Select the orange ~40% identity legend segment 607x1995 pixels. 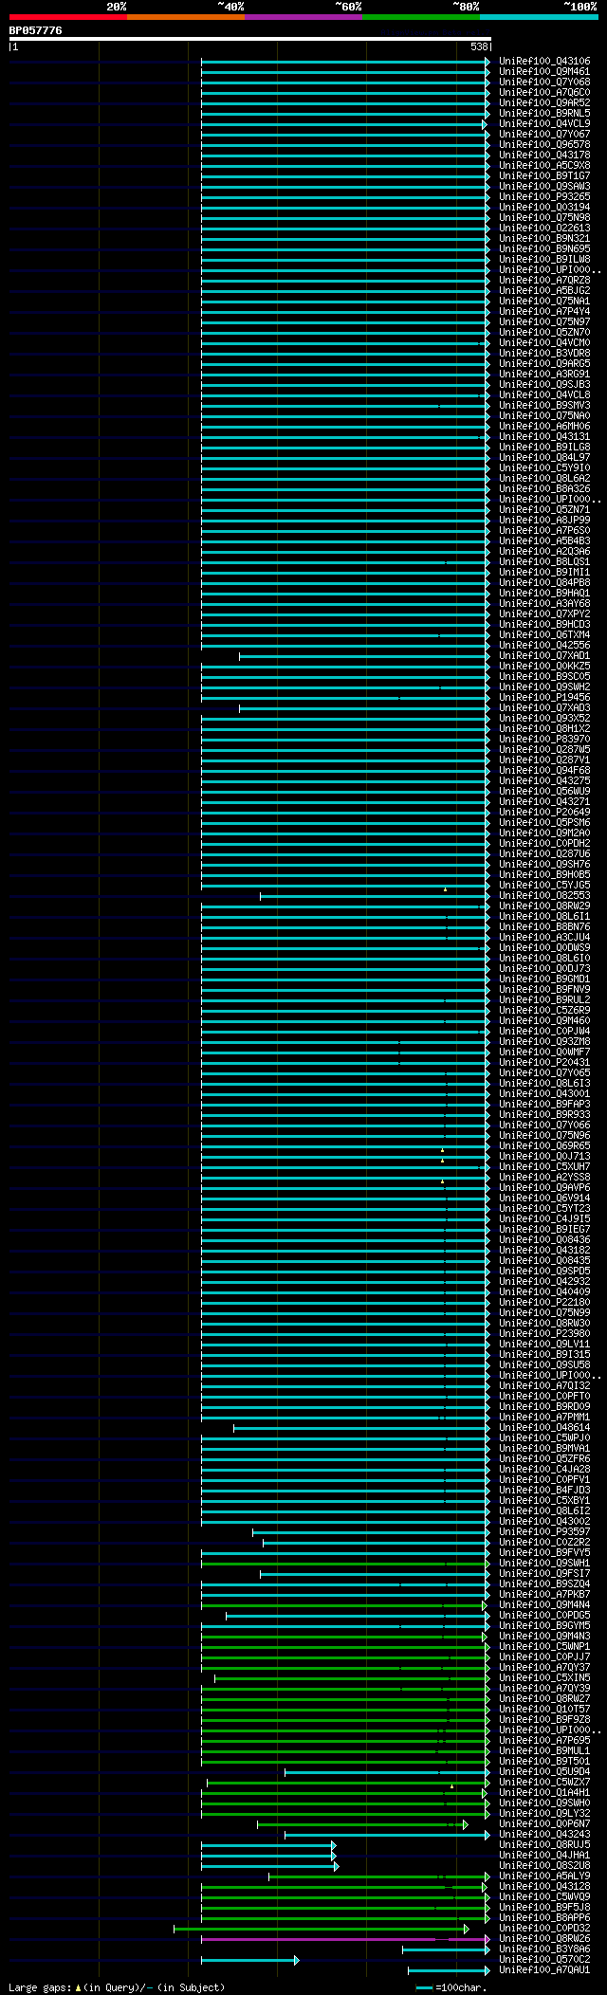pos(185,17)
